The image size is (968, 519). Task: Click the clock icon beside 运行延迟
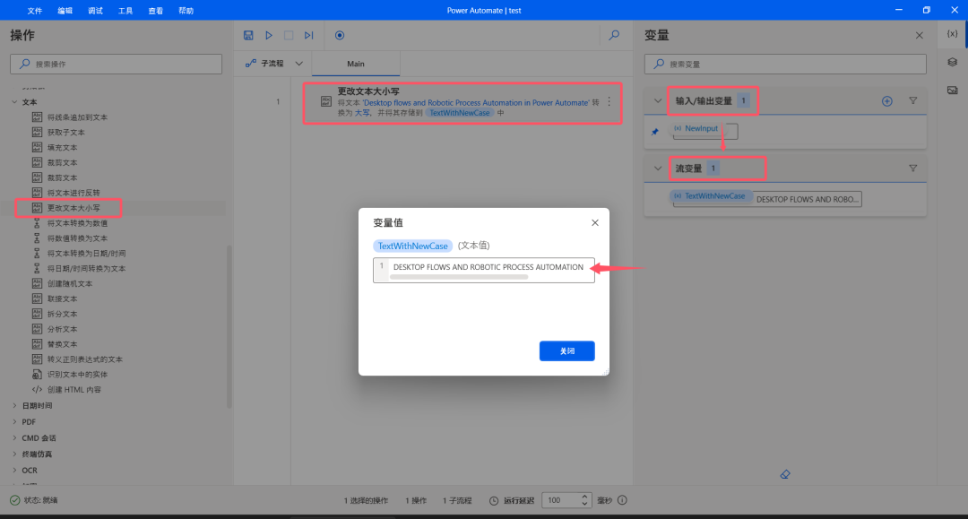click(494, 500)
